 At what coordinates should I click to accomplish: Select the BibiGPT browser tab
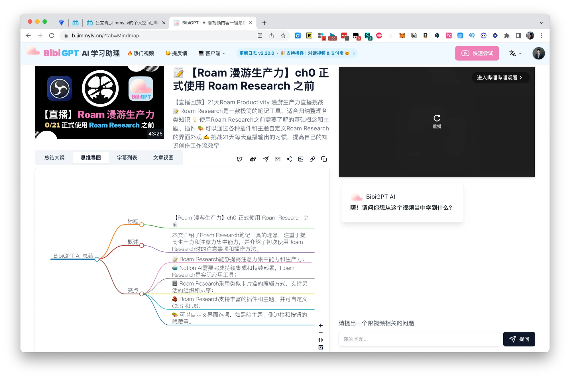coord(212,23)
